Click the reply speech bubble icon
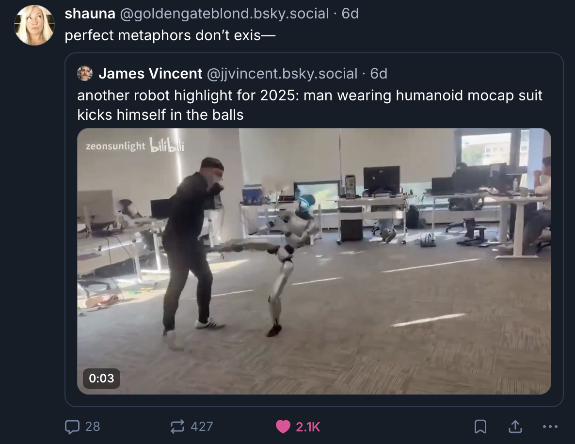 click(x=72, y=427)
